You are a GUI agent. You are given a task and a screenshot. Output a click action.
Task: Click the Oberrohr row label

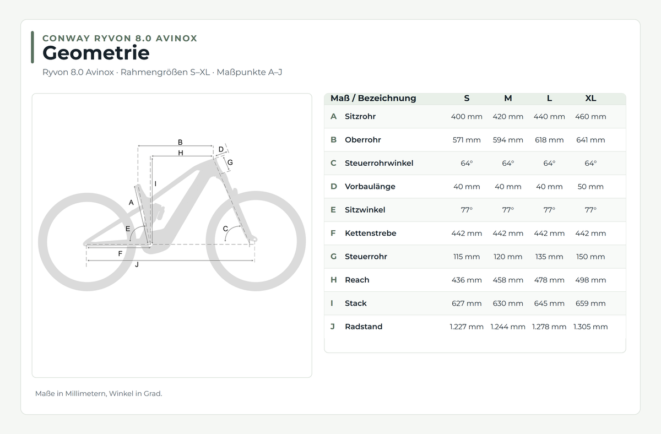click(363, 140)
